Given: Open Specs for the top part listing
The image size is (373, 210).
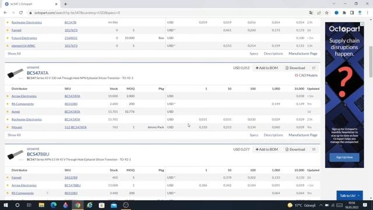Looking at the screenshot, I should [x=254, y=54].
